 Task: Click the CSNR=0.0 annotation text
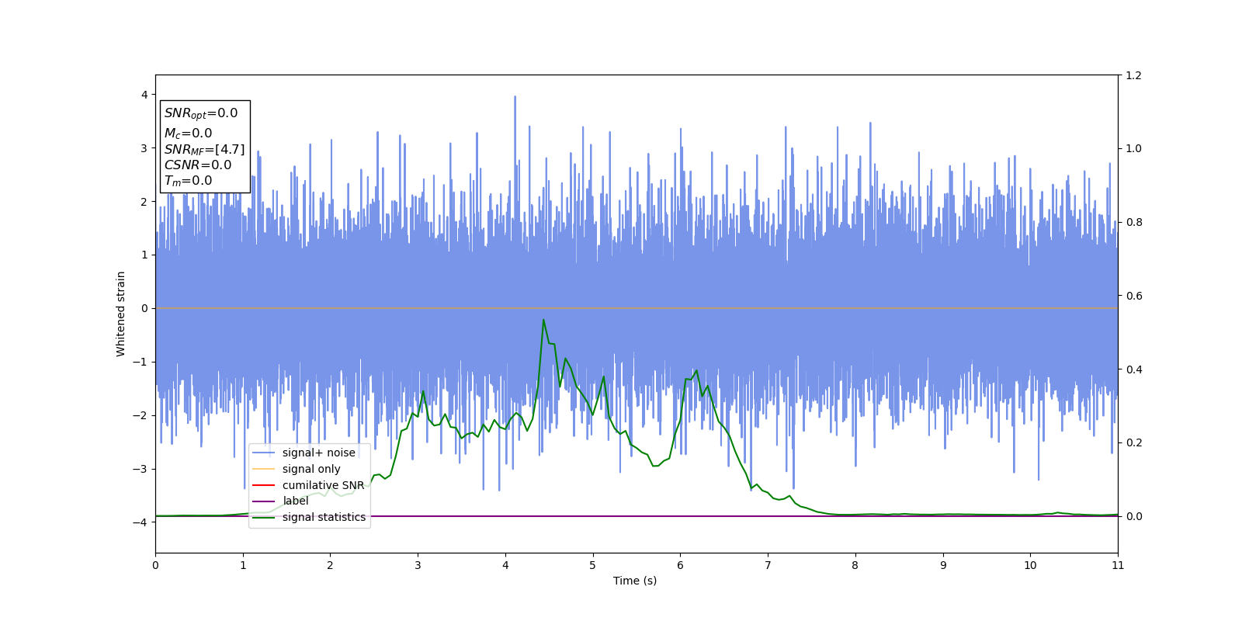(x=198, y=165)
